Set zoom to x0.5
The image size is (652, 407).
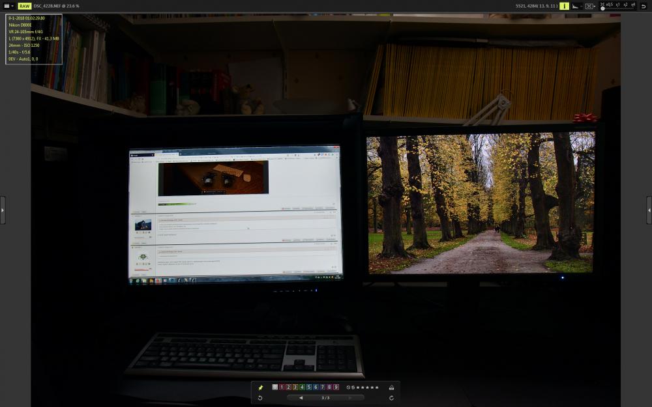[x=610, y=5]
